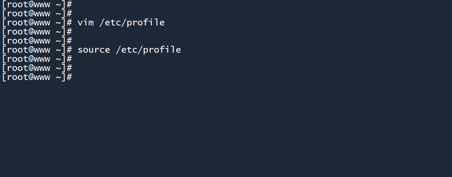
Task: Click the prompt preceding the source command
Action: click(x=37, y=50)
